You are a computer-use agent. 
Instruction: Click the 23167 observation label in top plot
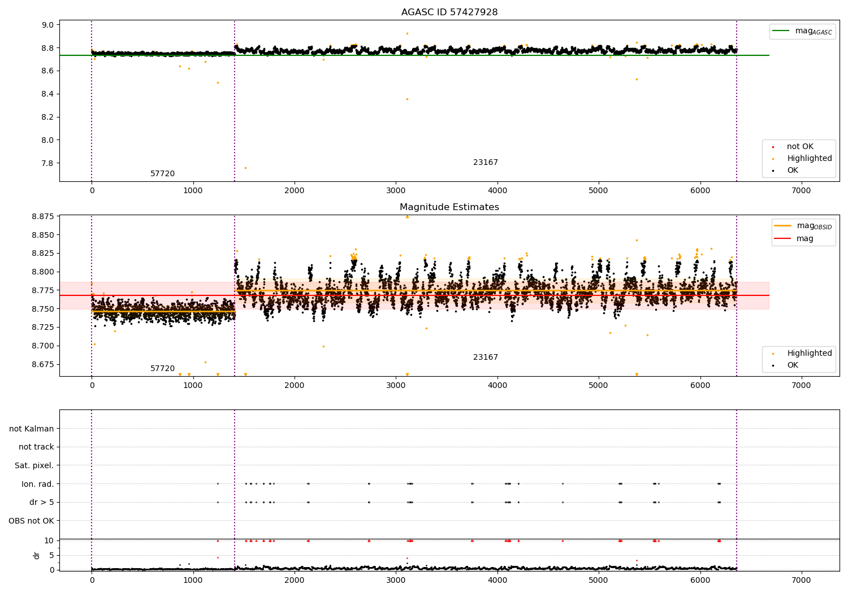486,163
